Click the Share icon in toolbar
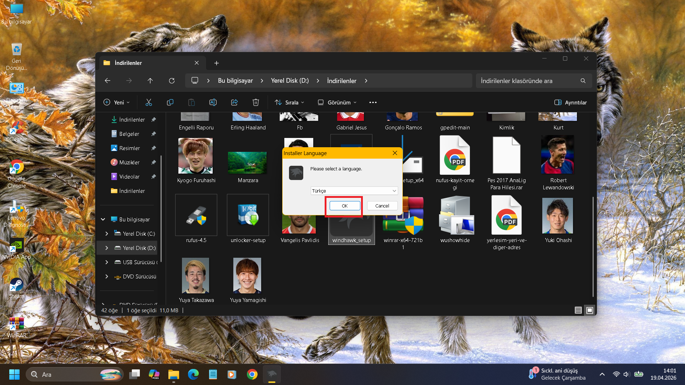685x385 pixels. point(234,102)
